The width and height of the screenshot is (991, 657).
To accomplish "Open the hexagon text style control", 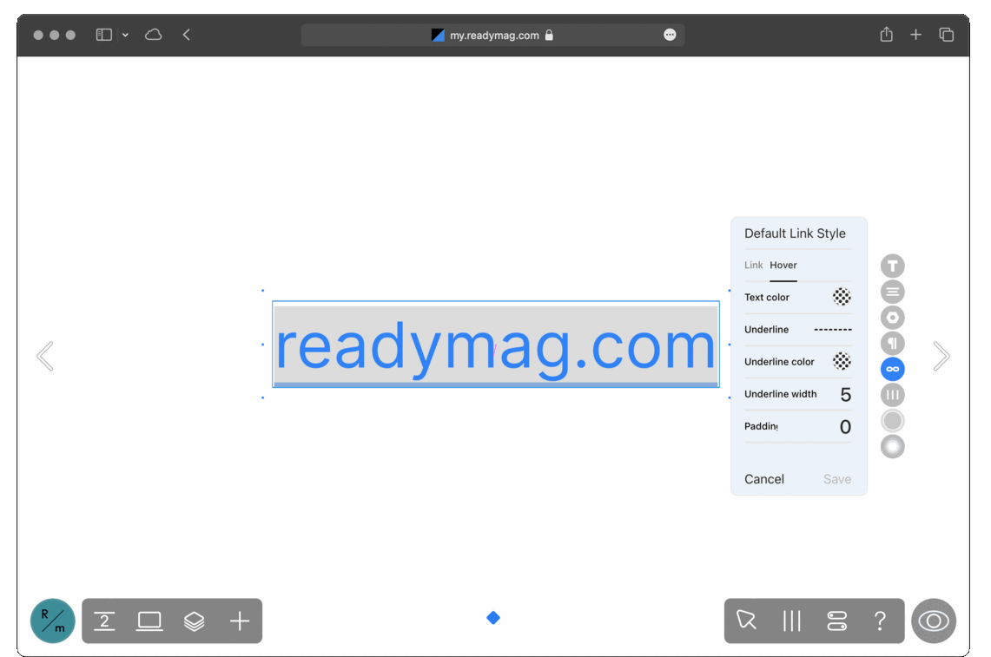I will click(x=892, y=318).
